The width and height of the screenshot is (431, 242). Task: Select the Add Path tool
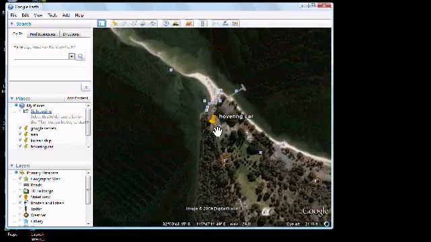click(x=133, y=24)
